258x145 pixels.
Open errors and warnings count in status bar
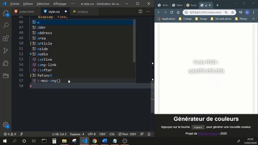[x=10, y=134]
